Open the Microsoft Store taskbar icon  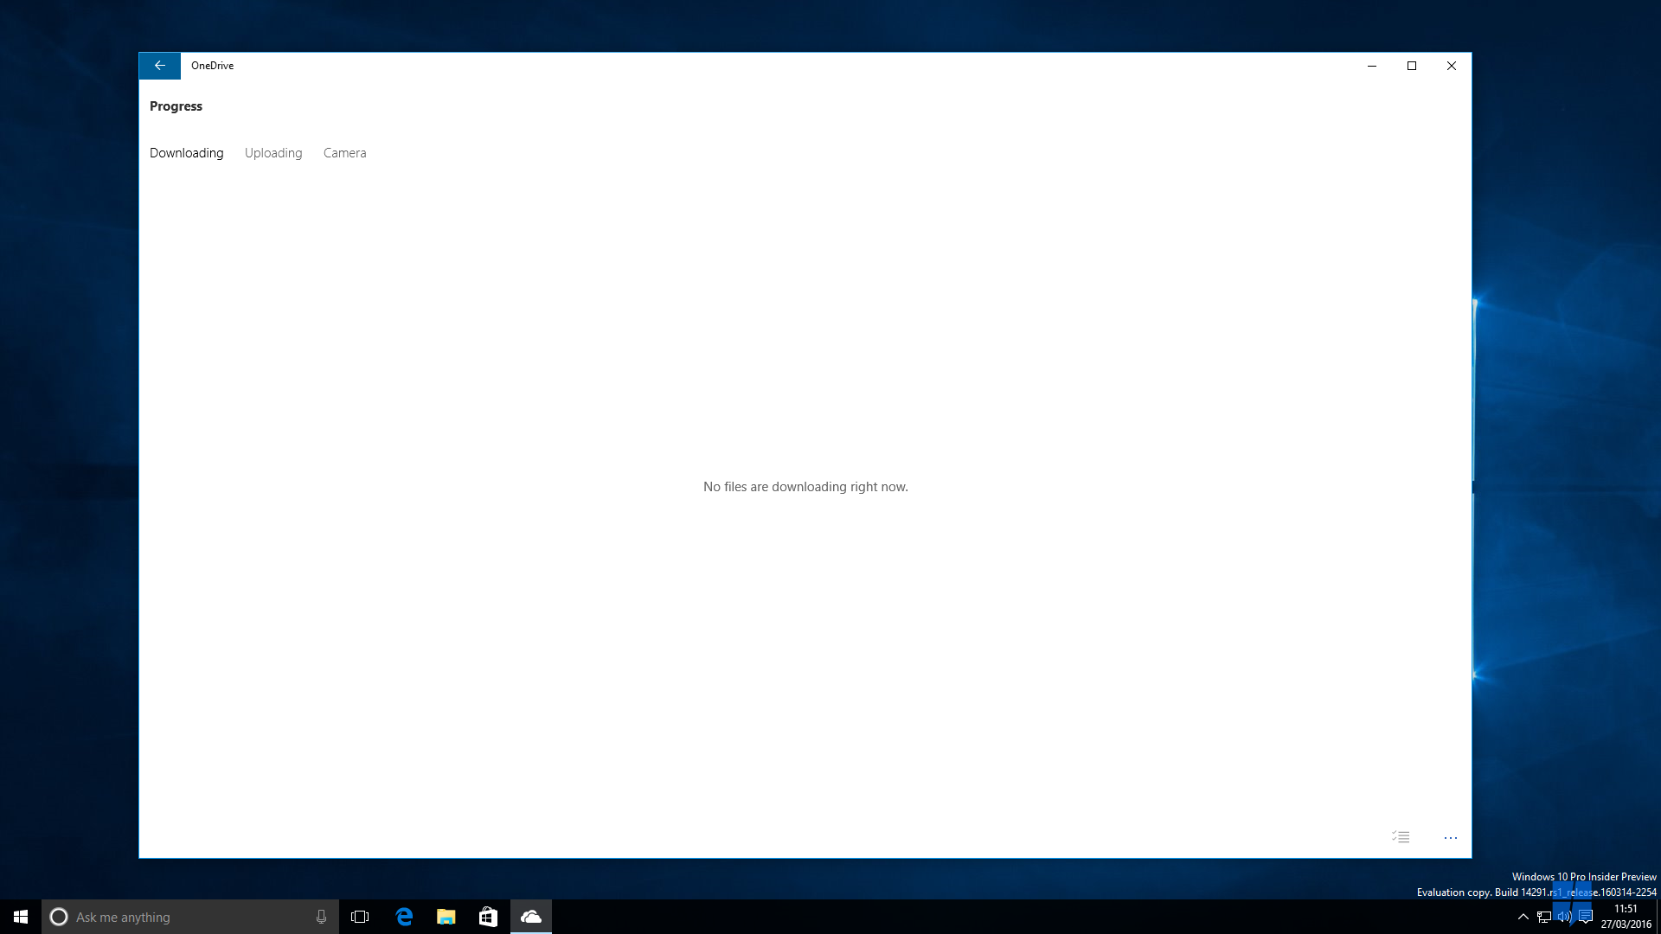click(x=488, y=916)
